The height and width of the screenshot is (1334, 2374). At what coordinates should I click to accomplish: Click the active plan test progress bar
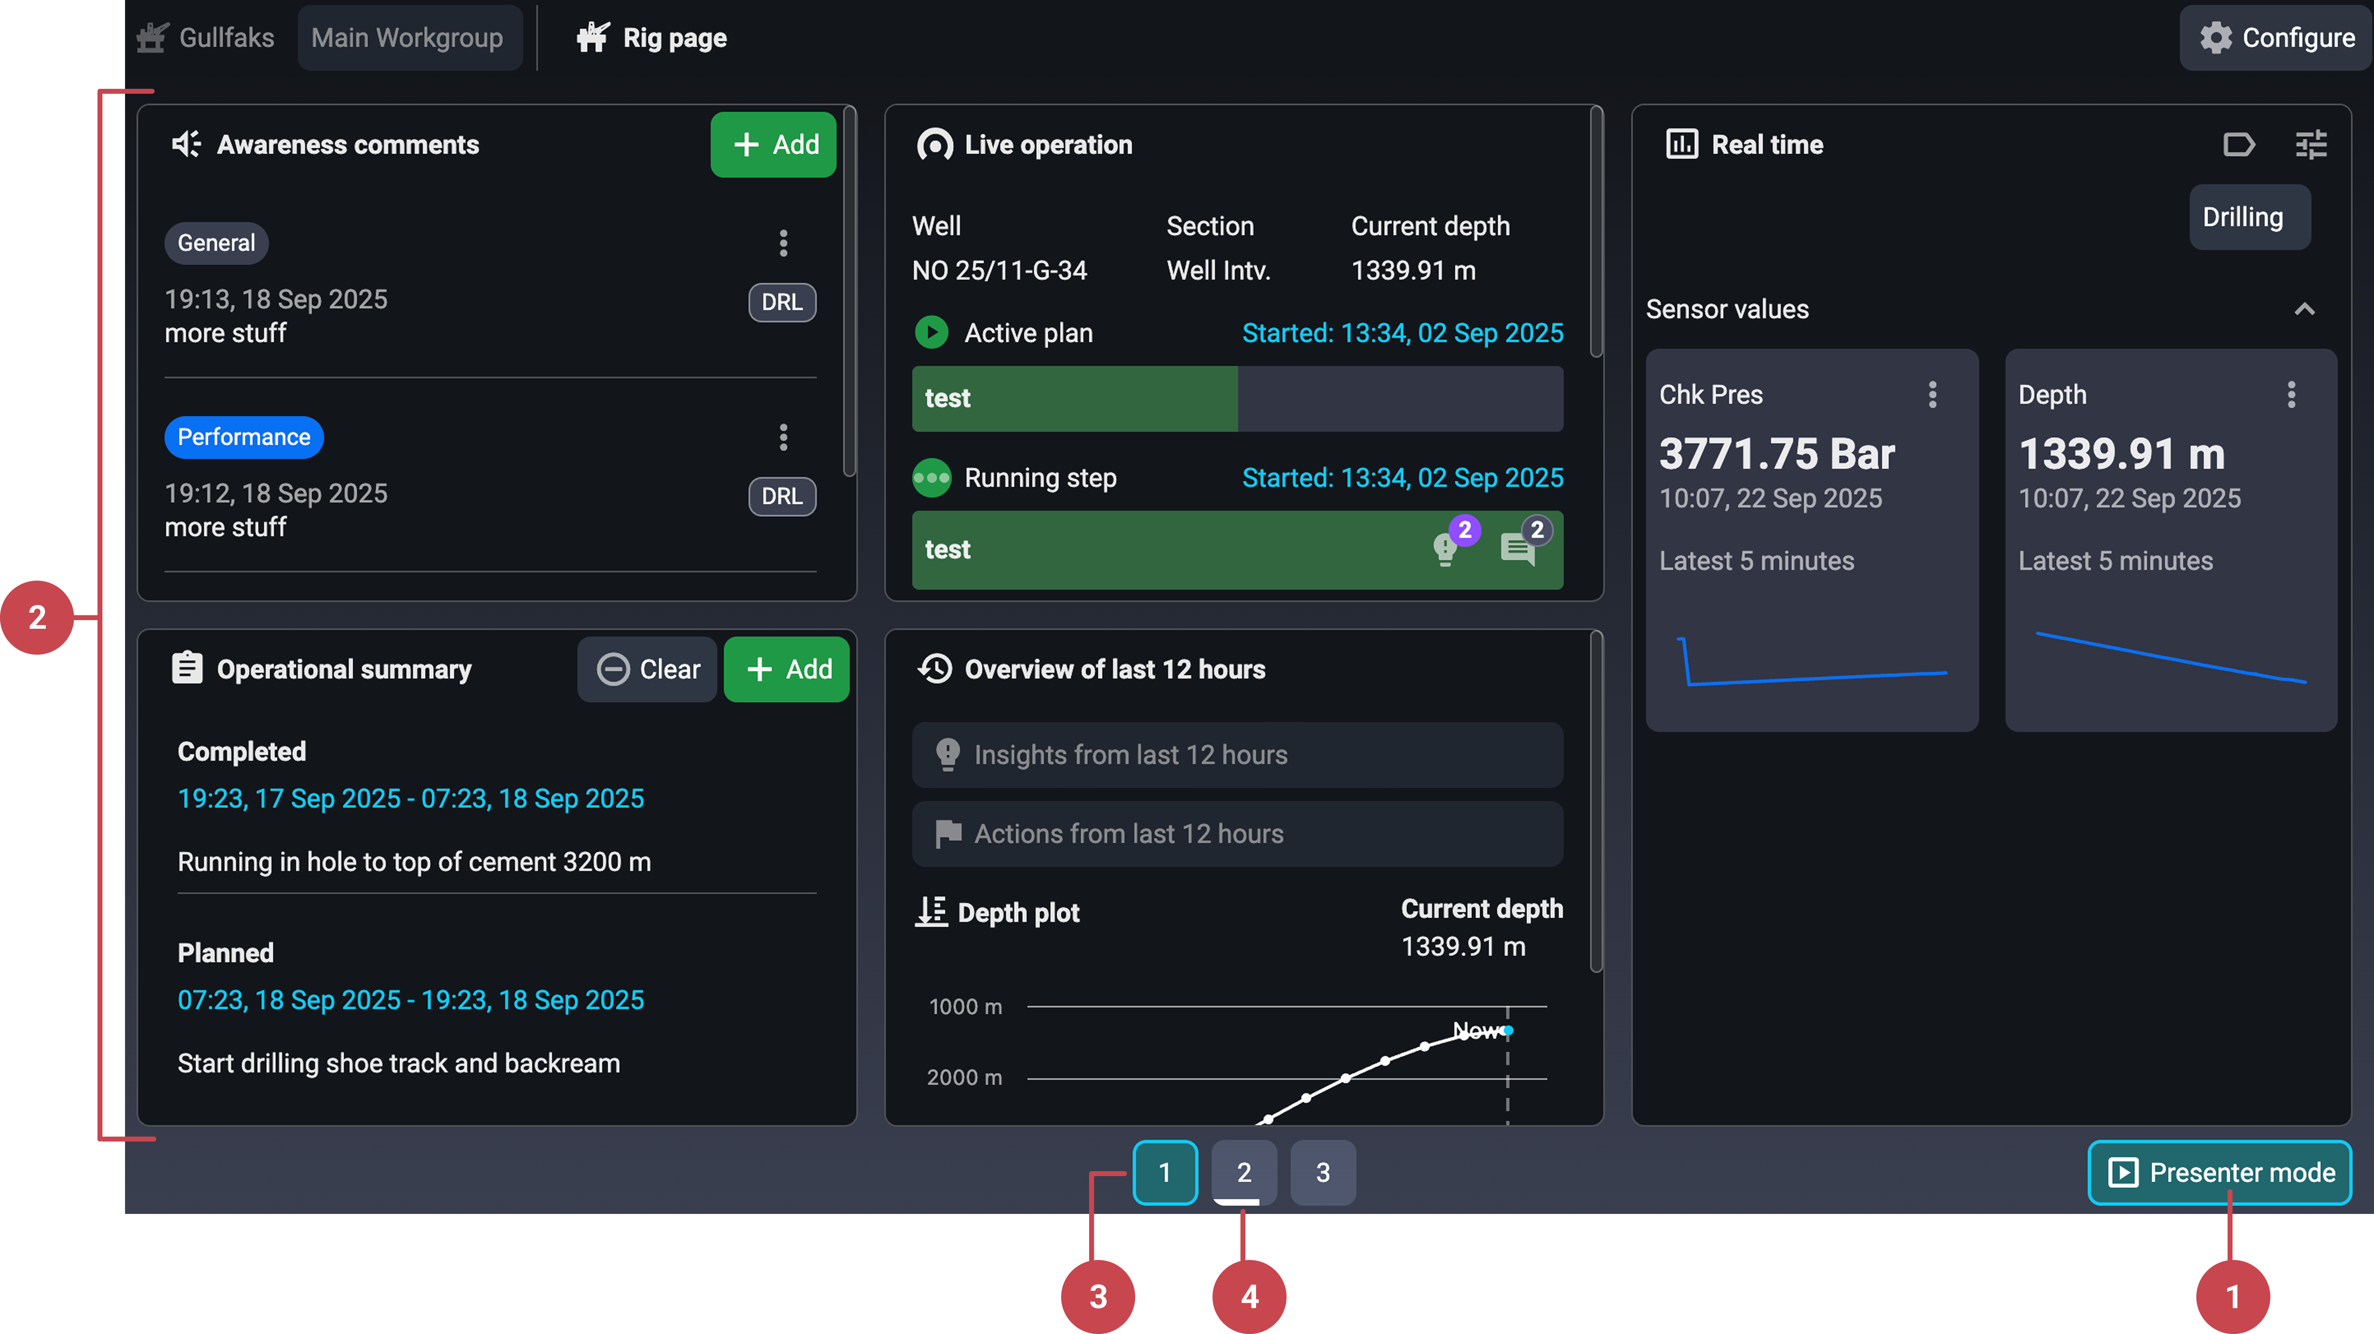pos(1237,399)
